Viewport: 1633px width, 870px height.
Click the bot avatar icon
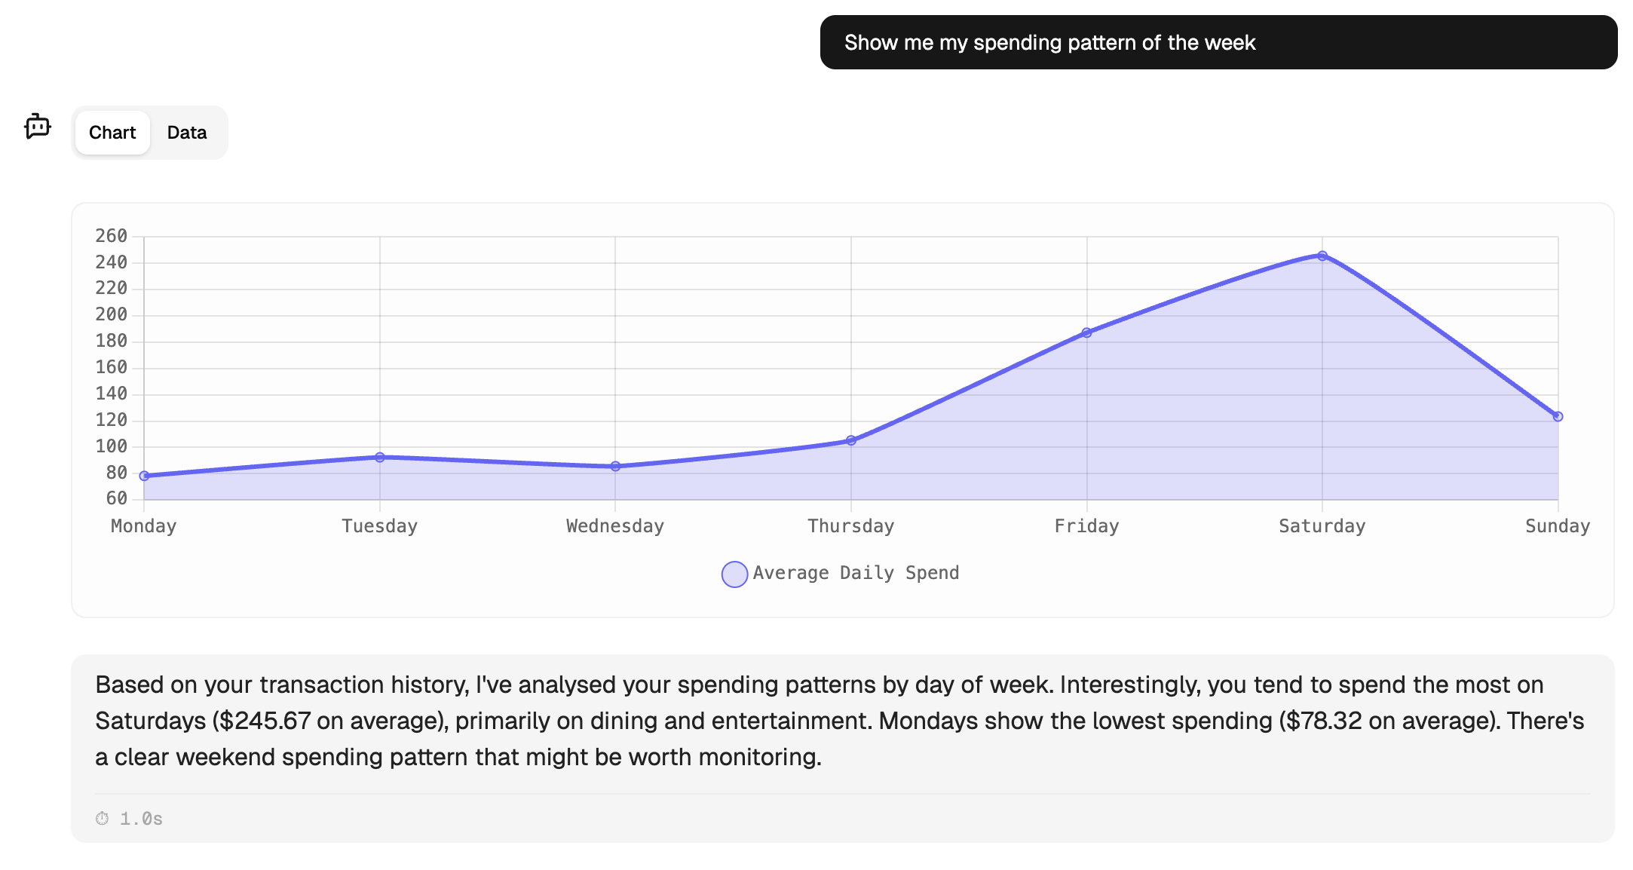click(x=37, y=126)
